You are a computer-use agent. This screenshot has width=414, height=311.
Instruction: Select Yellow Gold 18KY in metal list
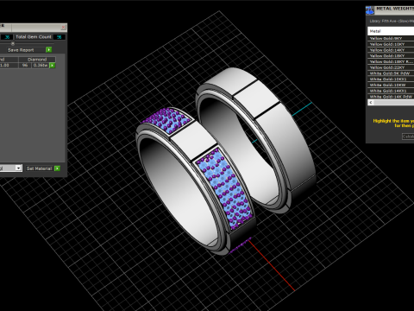[391, 56]
